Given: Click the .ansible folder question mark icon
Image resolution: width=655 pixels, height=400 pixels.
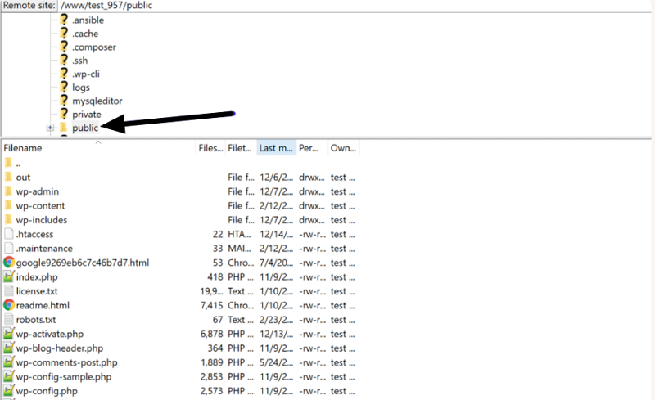Looking at the screenshot, I should click(x=64, y=20).
